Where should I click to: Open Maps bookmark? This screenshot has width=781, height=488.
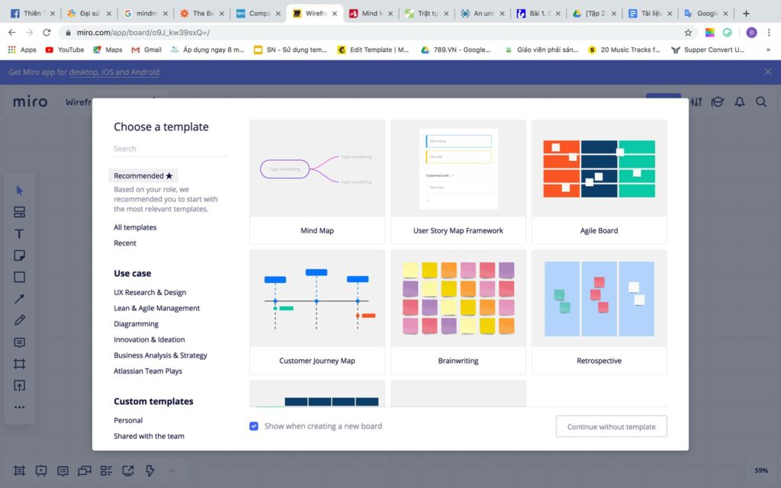pyautogui.click(x=108, y=50)
